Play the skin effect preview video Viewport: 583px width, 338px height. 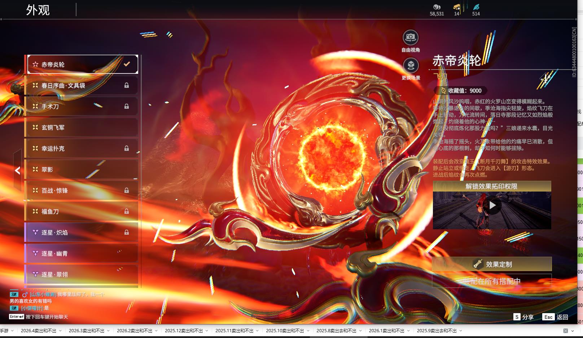point(492,206)
